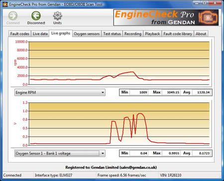
Task: Open the Fault code library tab
Action: pyautogui.click(x=178, y=34)
